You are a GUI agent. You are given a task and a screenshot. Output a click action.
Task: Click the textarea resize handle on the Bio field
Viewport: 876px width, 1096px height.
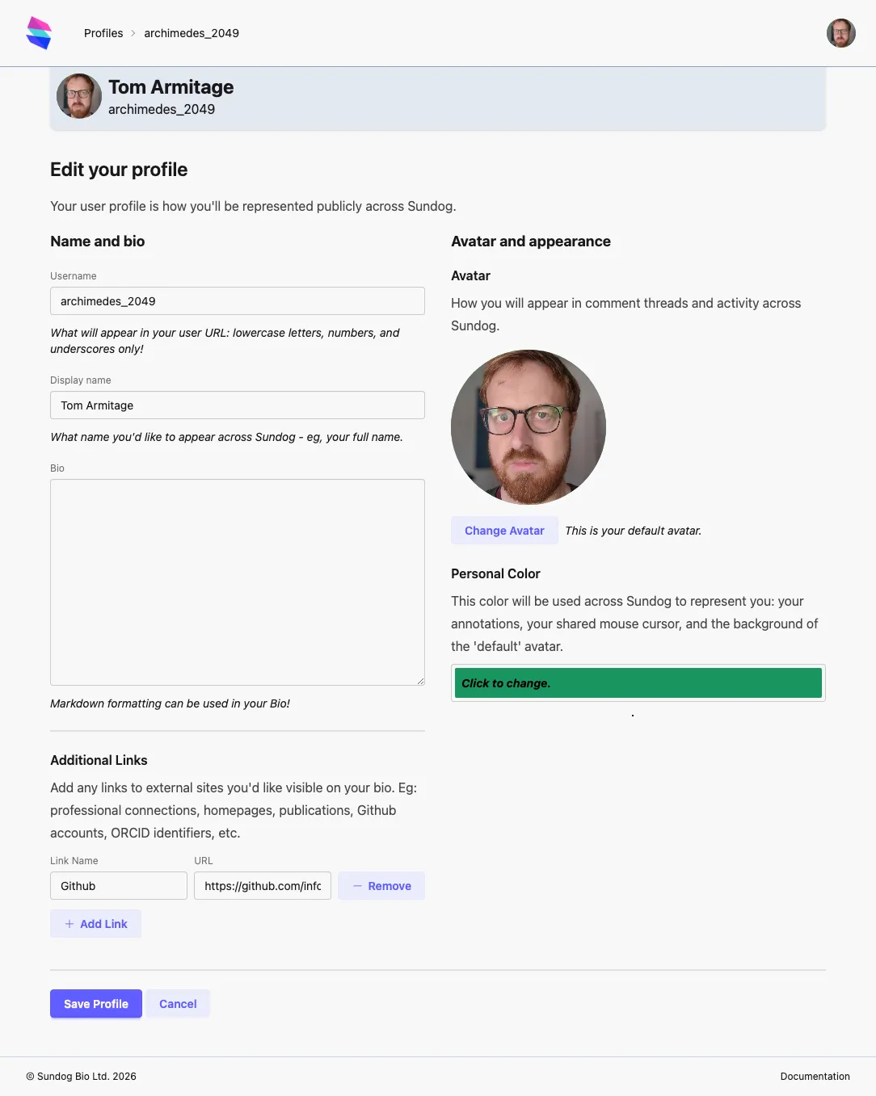tap(419, 680)
